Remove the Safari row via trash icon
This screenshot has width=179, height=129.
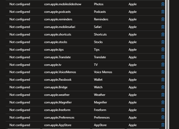(163, 27)
